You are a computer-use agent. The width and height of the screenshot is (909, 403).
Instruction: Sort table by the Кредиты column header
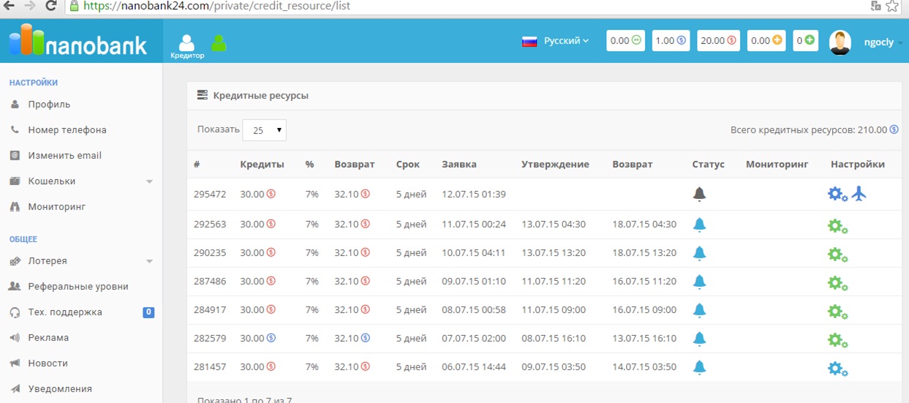click(x=262, y=165)
